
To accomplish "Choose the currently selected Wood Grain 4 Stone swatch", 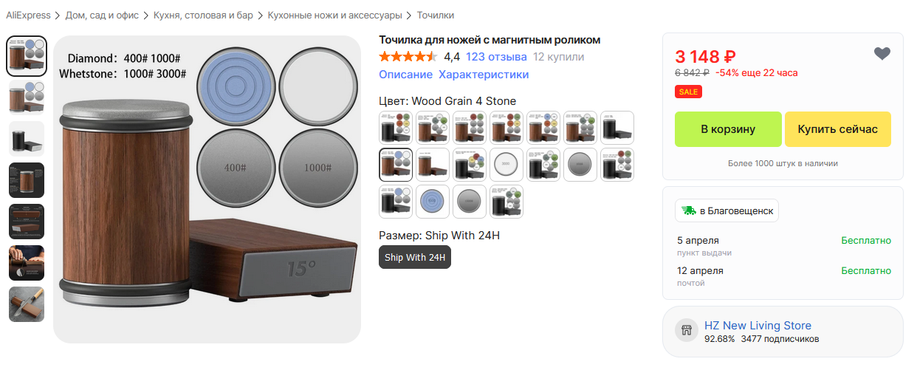I will (396, 165).
